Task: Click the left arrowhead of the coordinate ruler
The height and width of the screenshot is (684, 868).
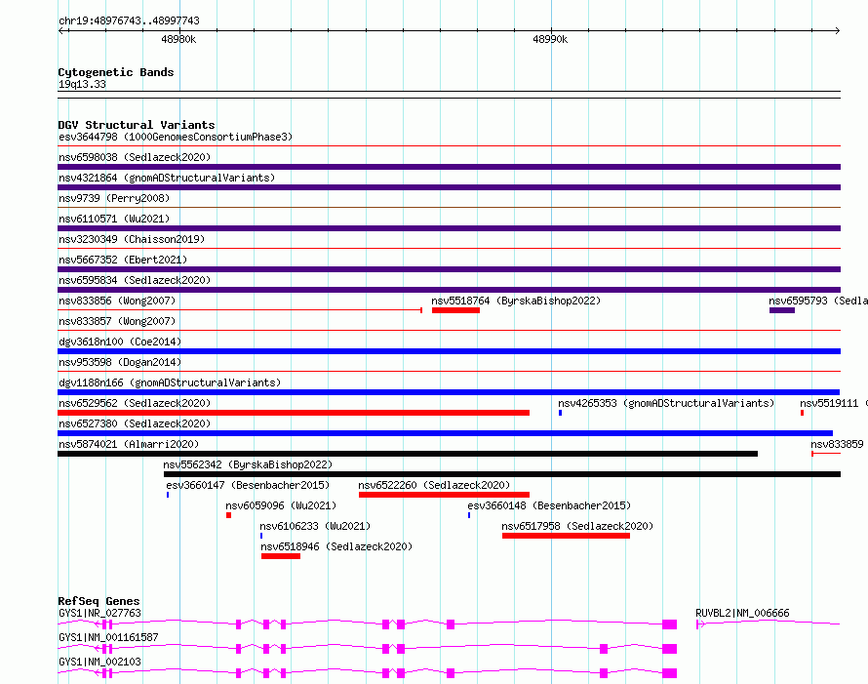Action: 61,30
